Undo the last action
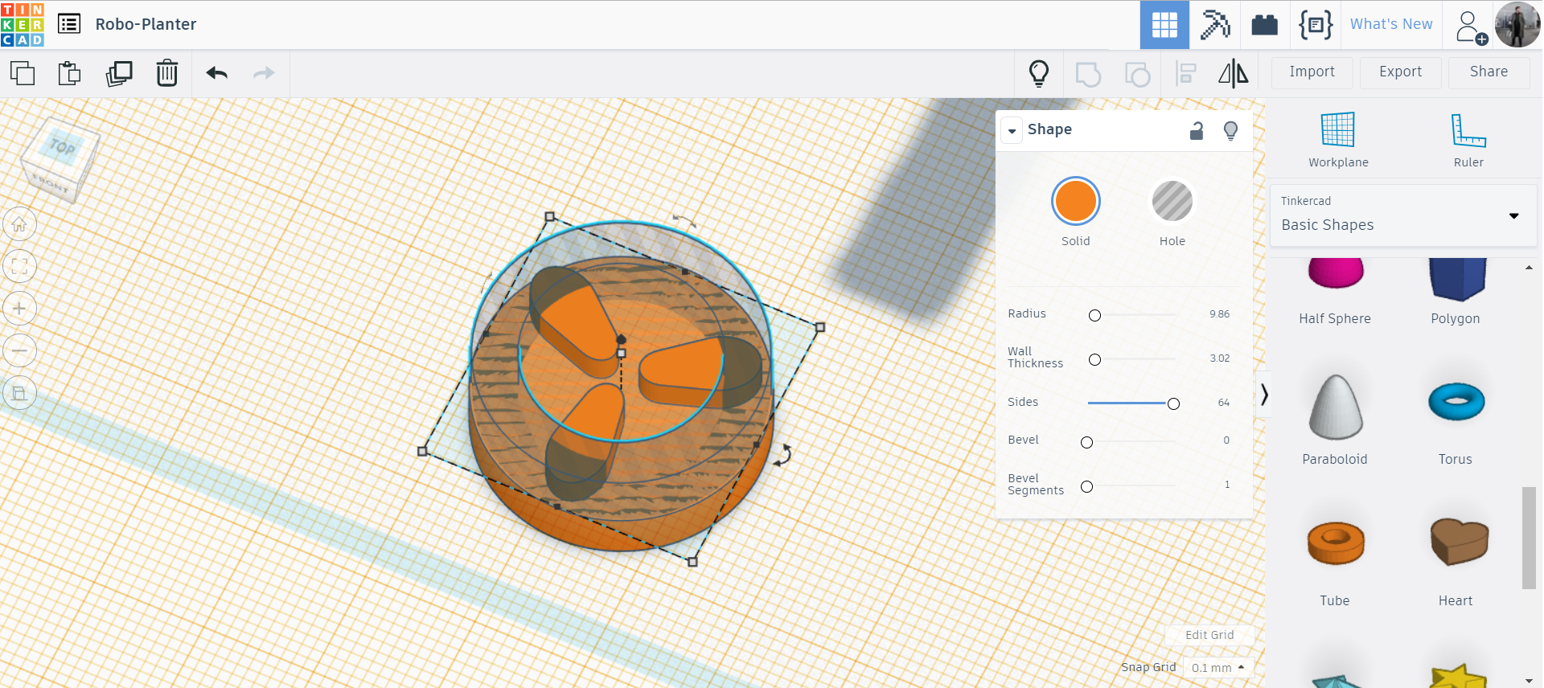The width and height of the screenshot is (1544, 688). 217,73
